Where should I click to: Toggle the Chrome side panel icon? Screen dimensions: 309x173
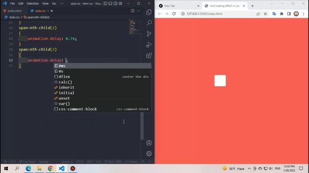289,14
